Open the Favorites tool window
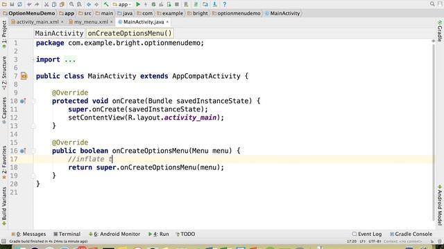Image resolution: width=444 pixels, height=249 pixels. pos(4,163)
